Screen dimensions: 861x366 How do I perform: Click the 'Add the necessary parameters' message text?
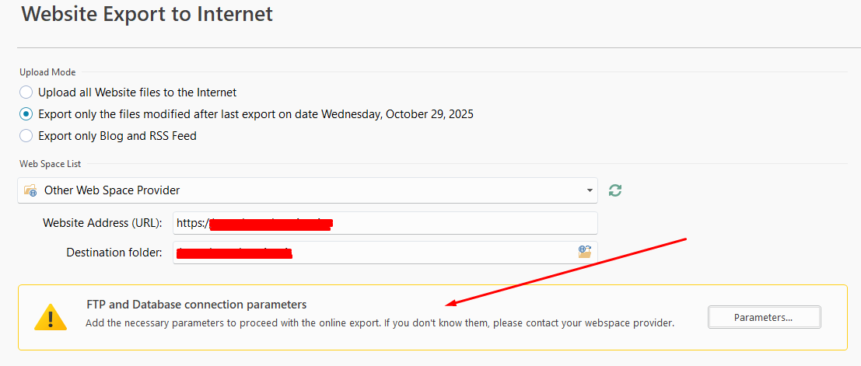click(x=380, y=322)
